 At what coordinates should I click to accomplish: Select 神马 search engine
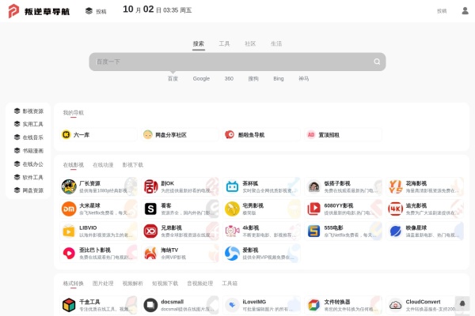pos(303,79)
